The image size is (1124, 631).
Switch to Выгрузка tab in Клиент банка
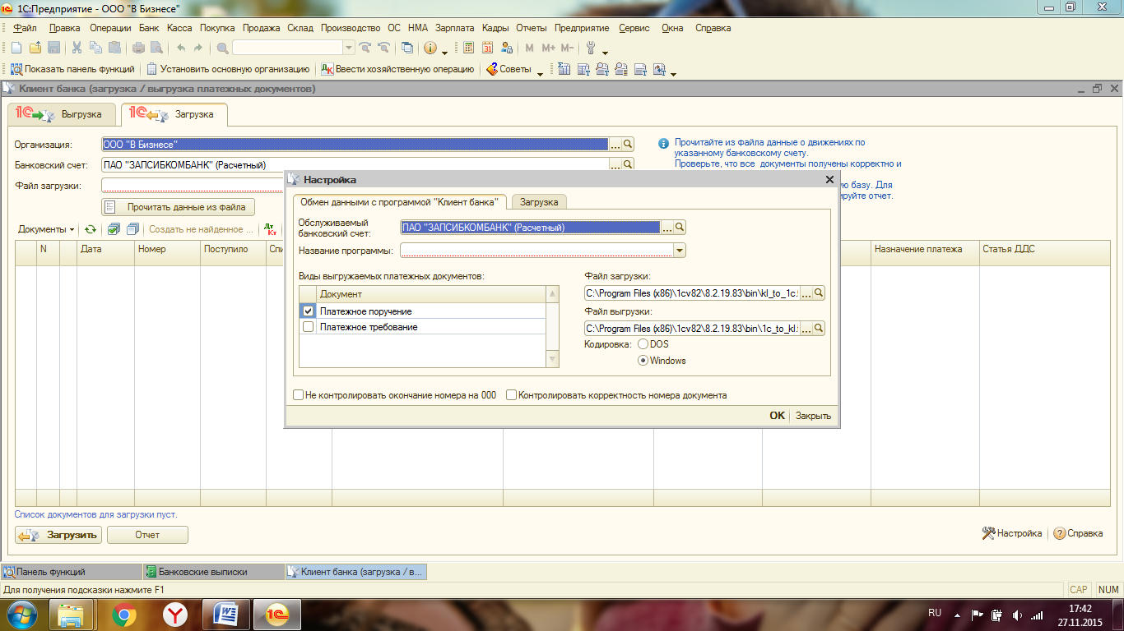(x=61, y=114)
